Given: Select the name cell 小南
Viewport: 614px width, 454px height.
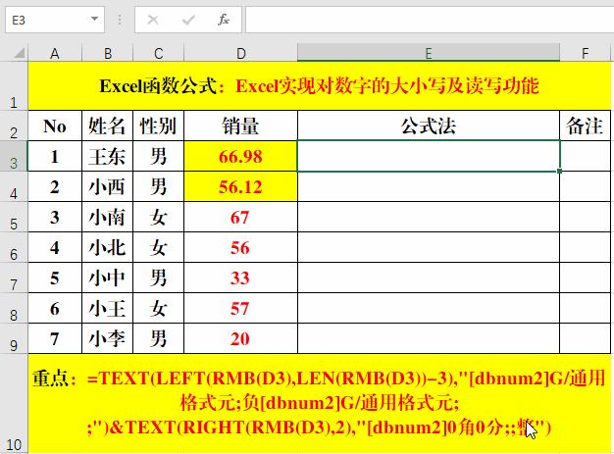Looking at the screenshot, I should point(107,218).
